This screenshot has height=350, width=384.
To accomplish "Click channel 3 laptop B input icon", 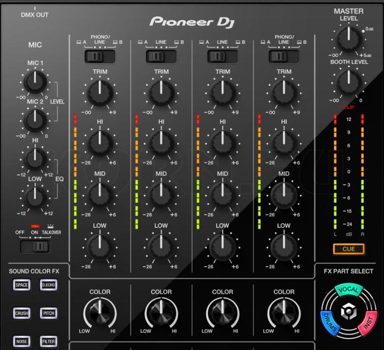I will (x=238, y=42).
